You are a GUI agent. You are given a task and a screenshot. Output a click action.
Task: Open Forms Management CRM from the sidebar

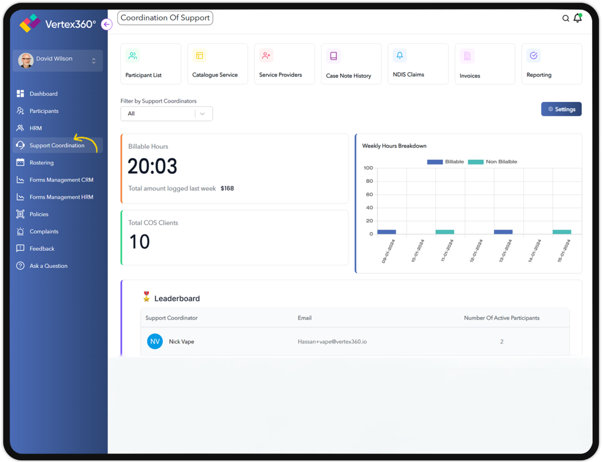click(x=61, y=180)
